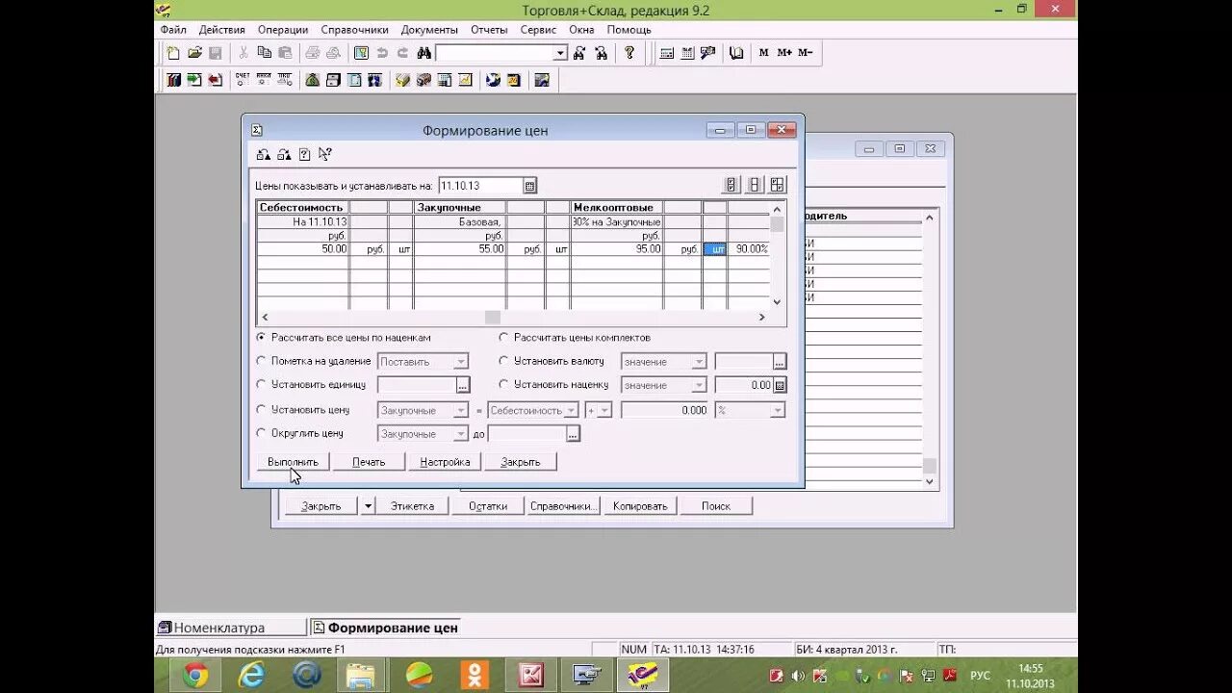The height and width of the screenshot is (693, 1232).
Task: Click the green arrow incoming document icon
Action: point(194,80)
